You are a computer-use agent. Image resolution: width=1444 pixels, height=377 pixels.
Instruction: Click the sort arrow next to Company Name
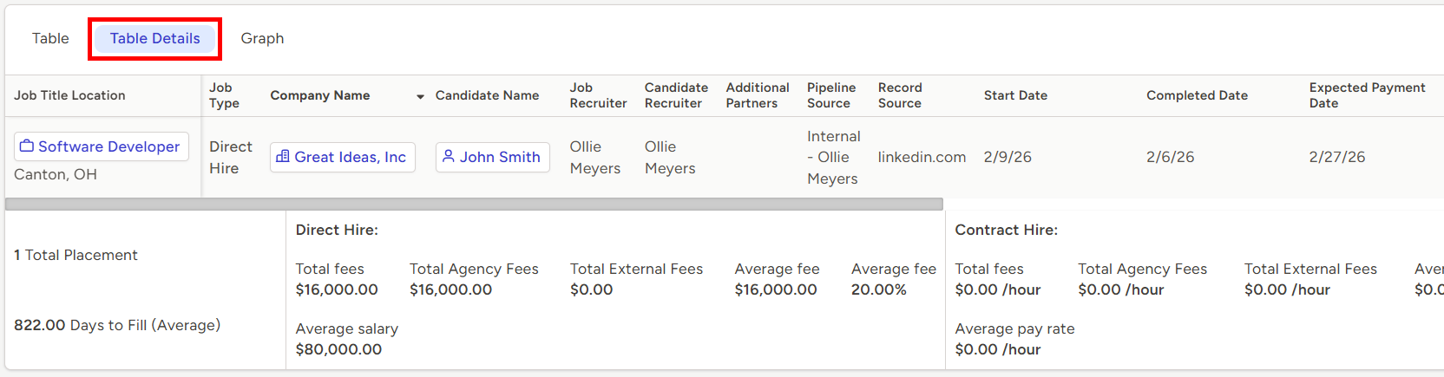click(x=420, y=96)
